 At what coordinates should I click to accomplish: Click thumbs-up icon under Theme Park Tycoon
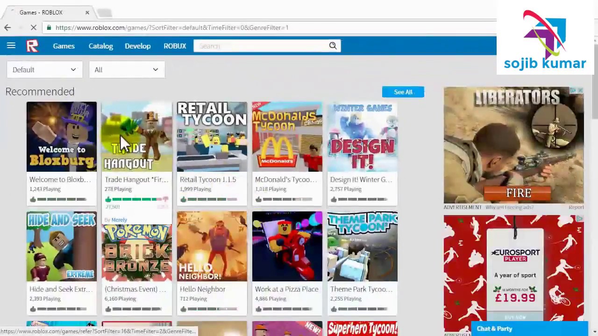[x=334, y=309]
